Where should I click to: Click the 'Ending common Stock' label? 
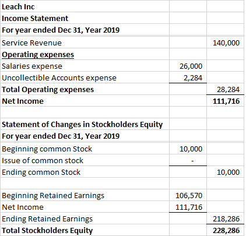(41, 172)
